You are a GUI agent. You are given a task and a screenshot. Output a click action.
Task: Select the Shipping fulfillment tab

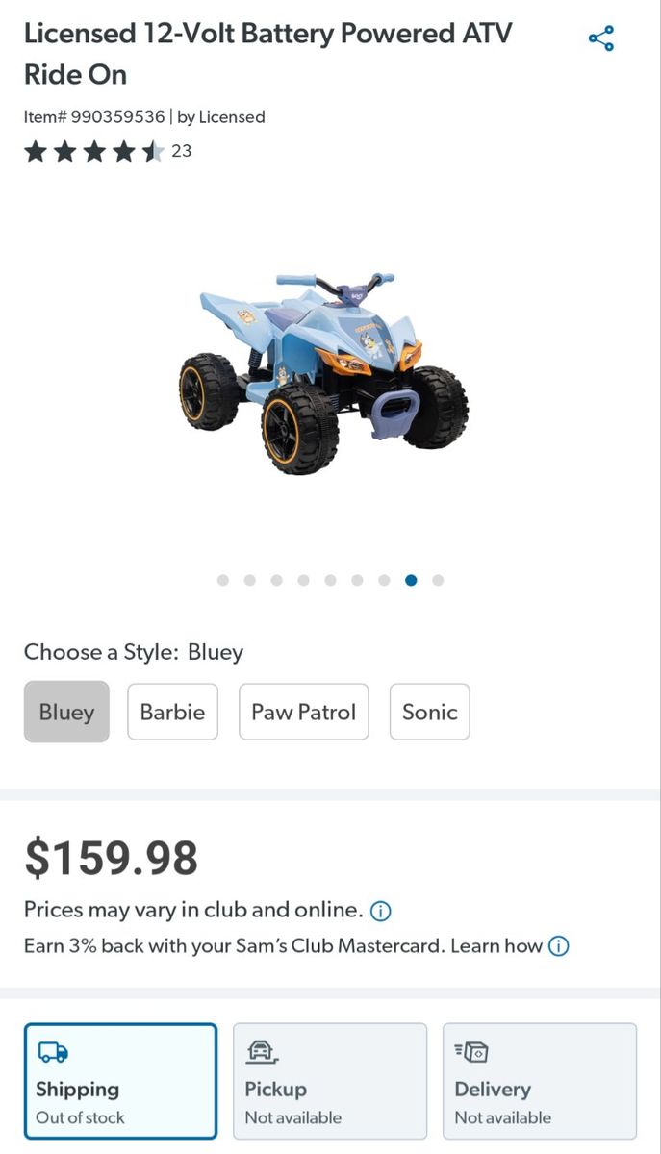[120, 1081]
